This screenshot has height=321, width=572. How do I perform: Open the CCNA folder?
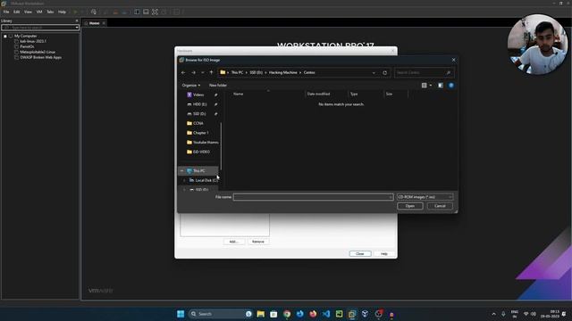pos(198,123)
